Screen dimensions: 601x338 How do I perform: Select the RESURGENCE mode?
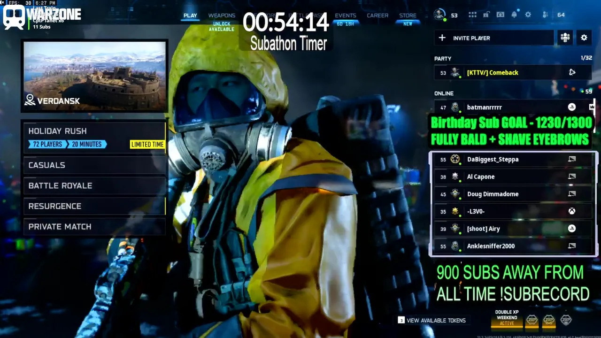(x=95, y=206)
